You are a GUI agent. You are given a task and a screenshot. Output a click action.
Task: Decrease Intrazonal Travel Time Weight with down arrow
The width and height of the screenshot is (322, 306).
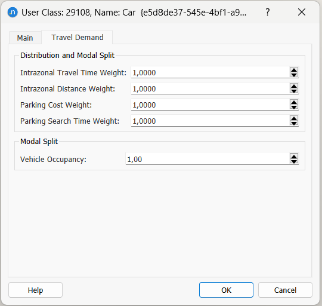click(x=294, y=75)
